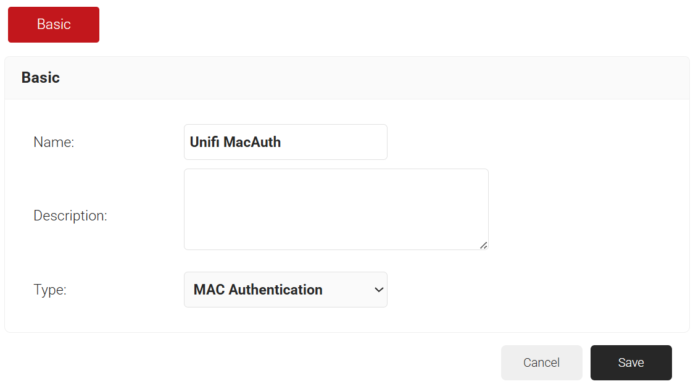Discard changes with the grey Cancel button
693x389 pixels.
[x=541, y=362]
